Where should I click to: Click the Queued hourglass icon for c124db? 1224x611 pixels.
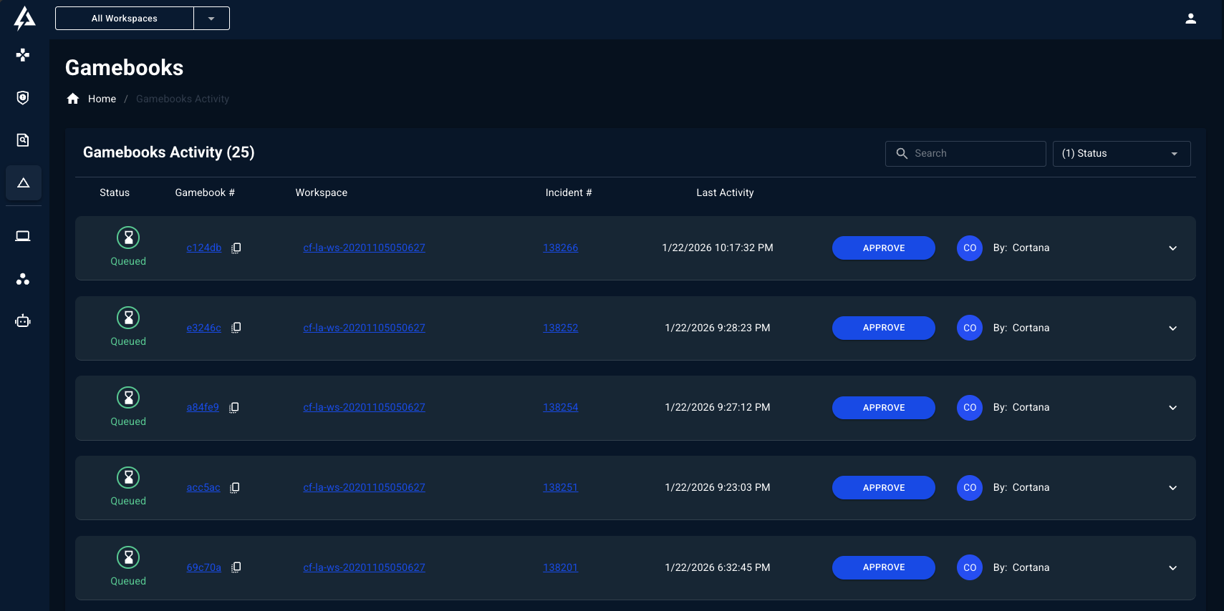pos(128,238)
